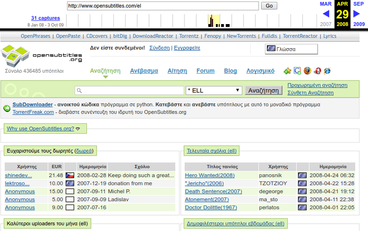Open the Σύνθετη Αναζήτηση link
Image resolution: width=368 pixels, height=231 pixels.
311,92
